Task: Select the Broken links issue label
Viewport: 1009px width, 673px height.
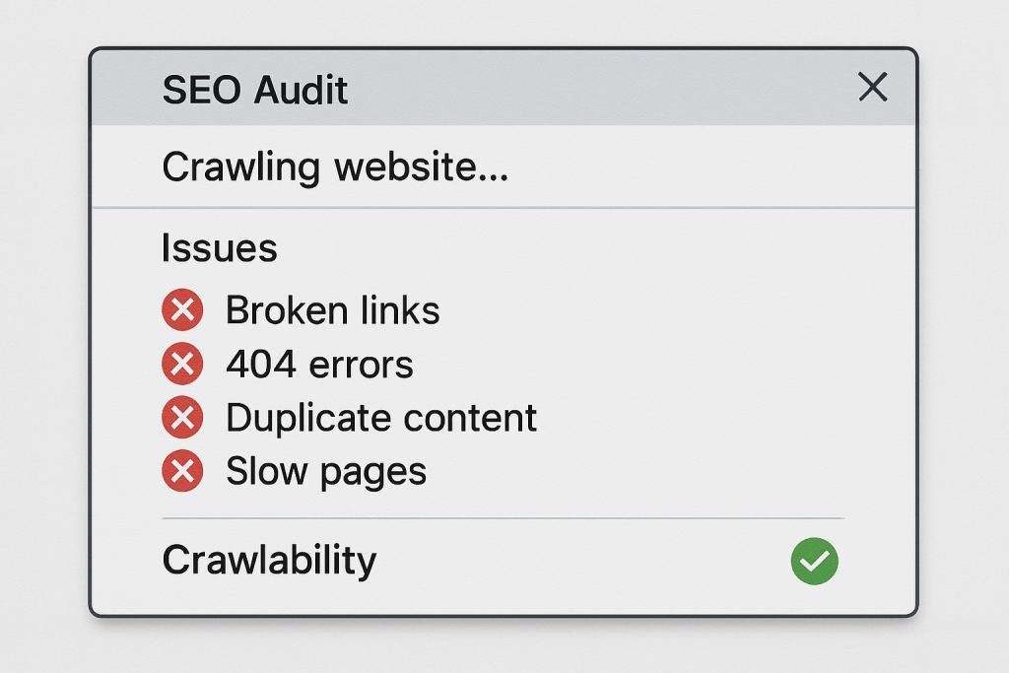Action: tap(332, 311)
